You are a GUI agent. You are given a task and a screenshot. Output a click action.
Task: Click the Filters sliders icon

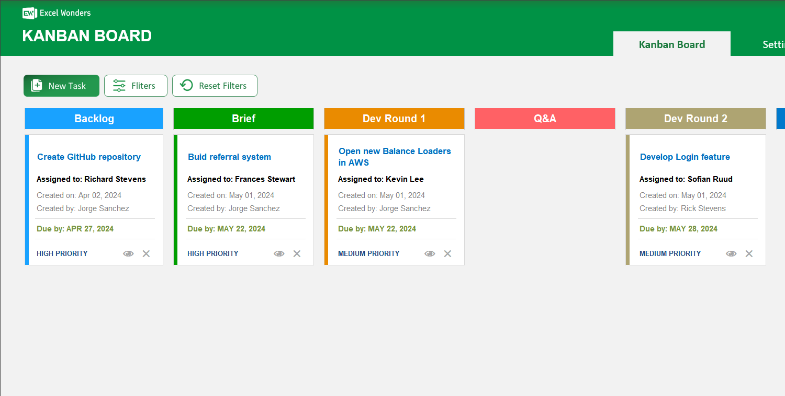click(119, 85)
